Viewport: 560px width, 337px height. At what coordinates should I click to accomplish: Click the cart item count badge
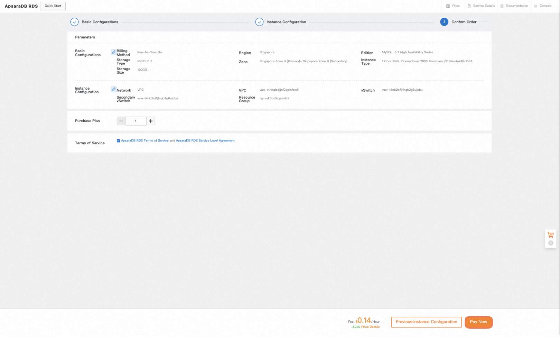[x=551, y=243]
